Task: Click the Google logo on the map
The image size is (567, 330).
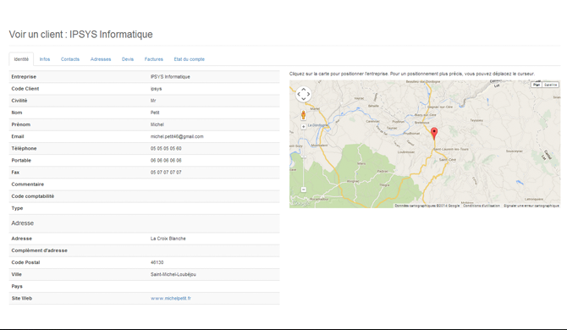Action: coord(301,203)
